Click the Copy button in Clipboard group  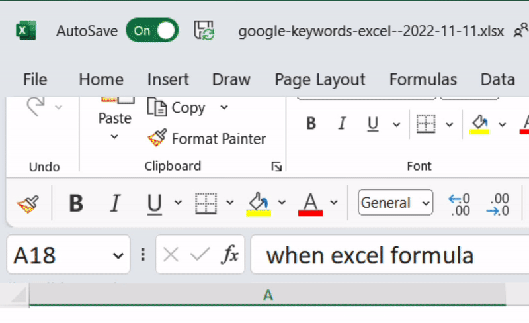[x=177, y=107]
